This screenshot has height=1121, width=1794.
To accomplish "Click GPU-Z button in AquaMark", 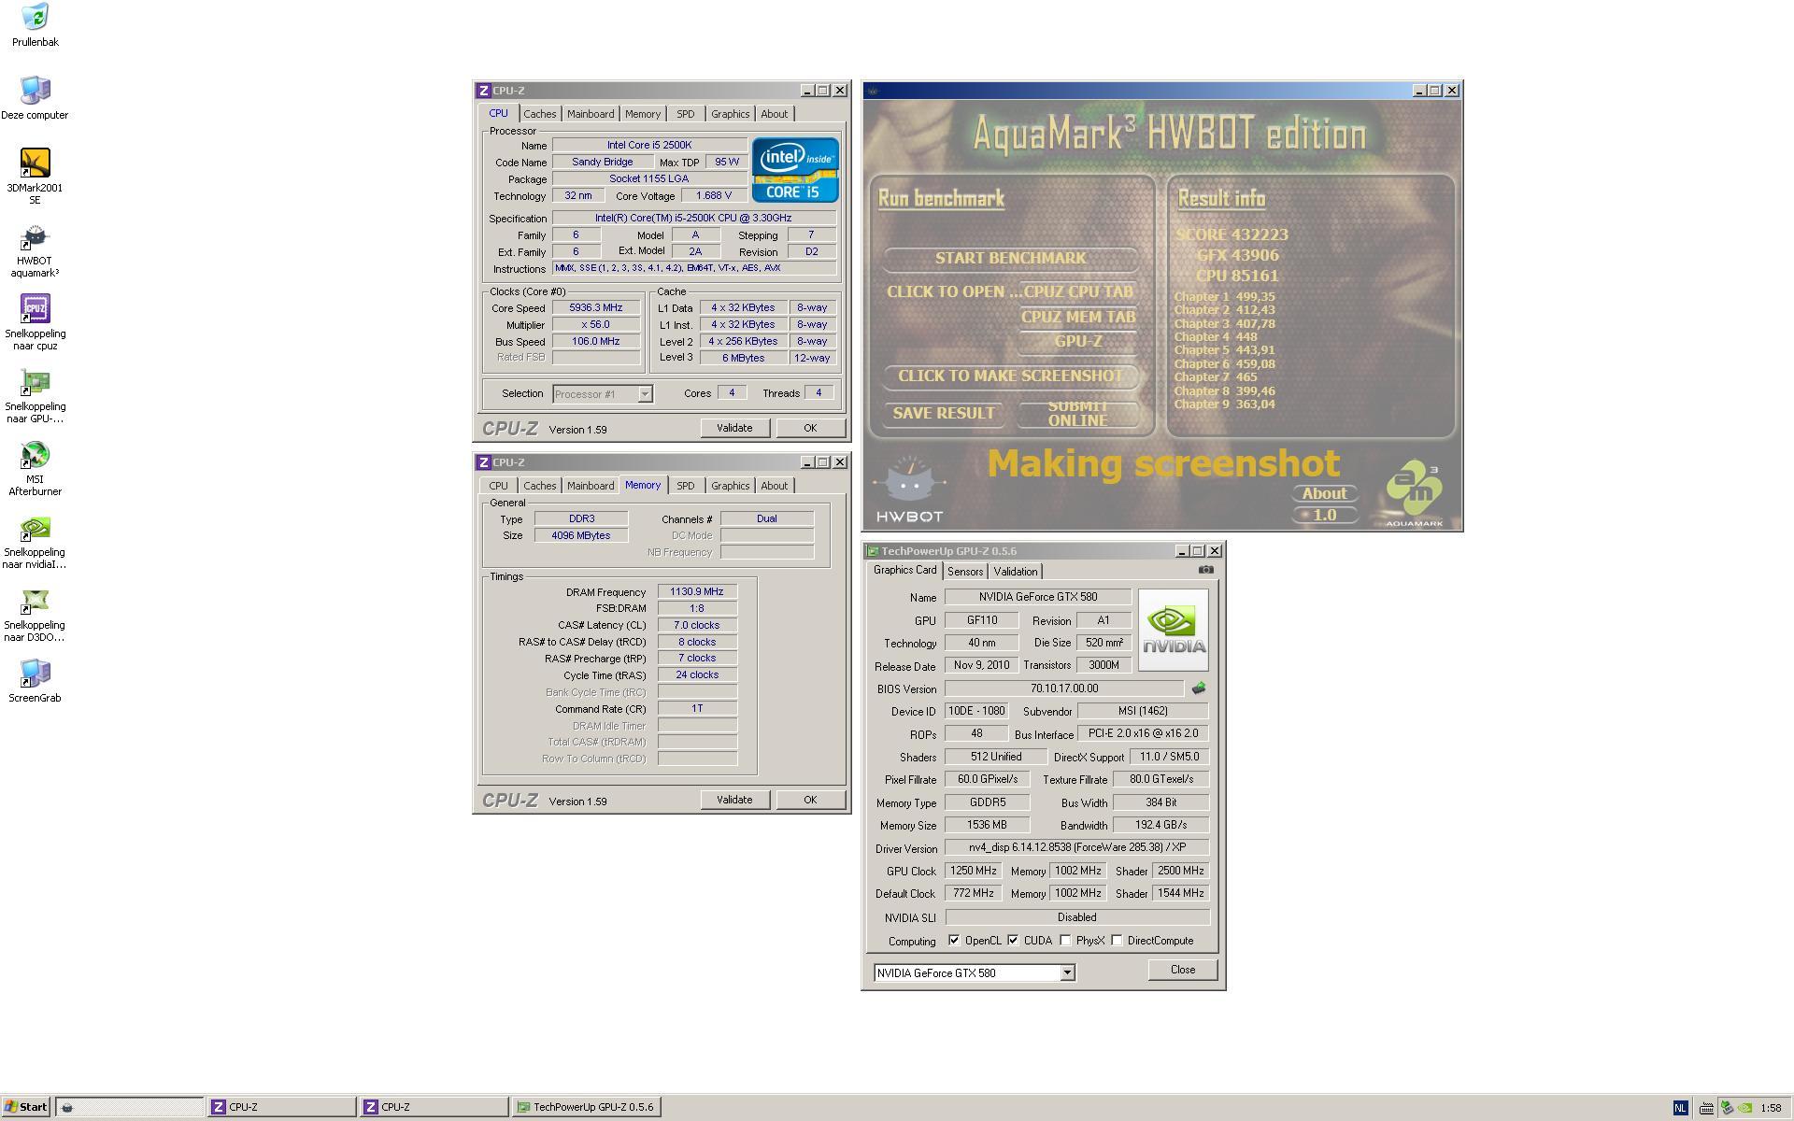I will [x=1078, y=341].
